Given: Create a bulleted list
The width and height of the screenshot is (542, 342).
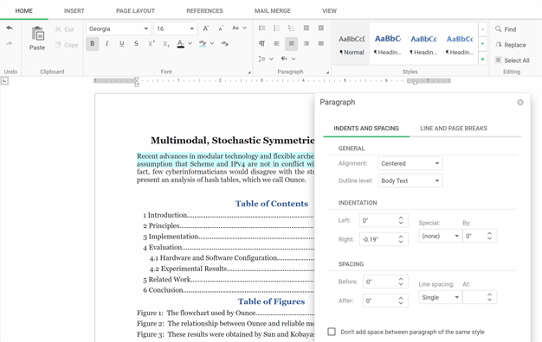Looking at the screenshot, I should (262, 28).
